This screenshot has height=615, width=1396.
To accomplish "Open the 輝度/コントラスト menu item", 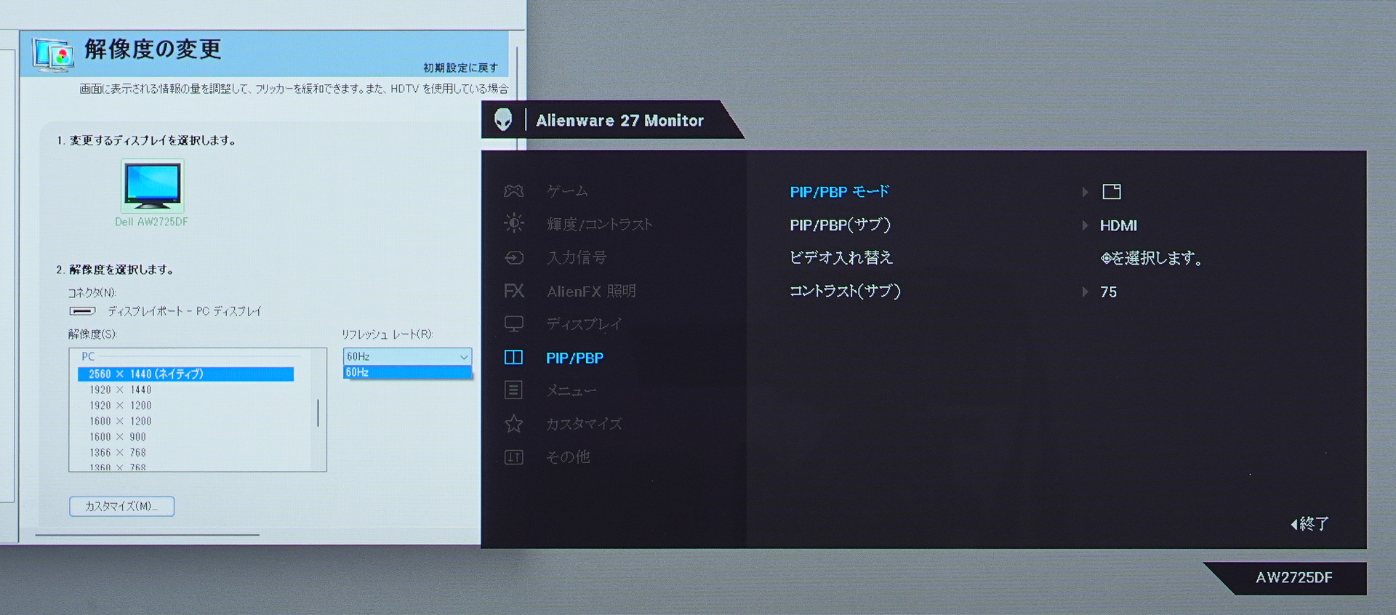I will click(600, 224).
